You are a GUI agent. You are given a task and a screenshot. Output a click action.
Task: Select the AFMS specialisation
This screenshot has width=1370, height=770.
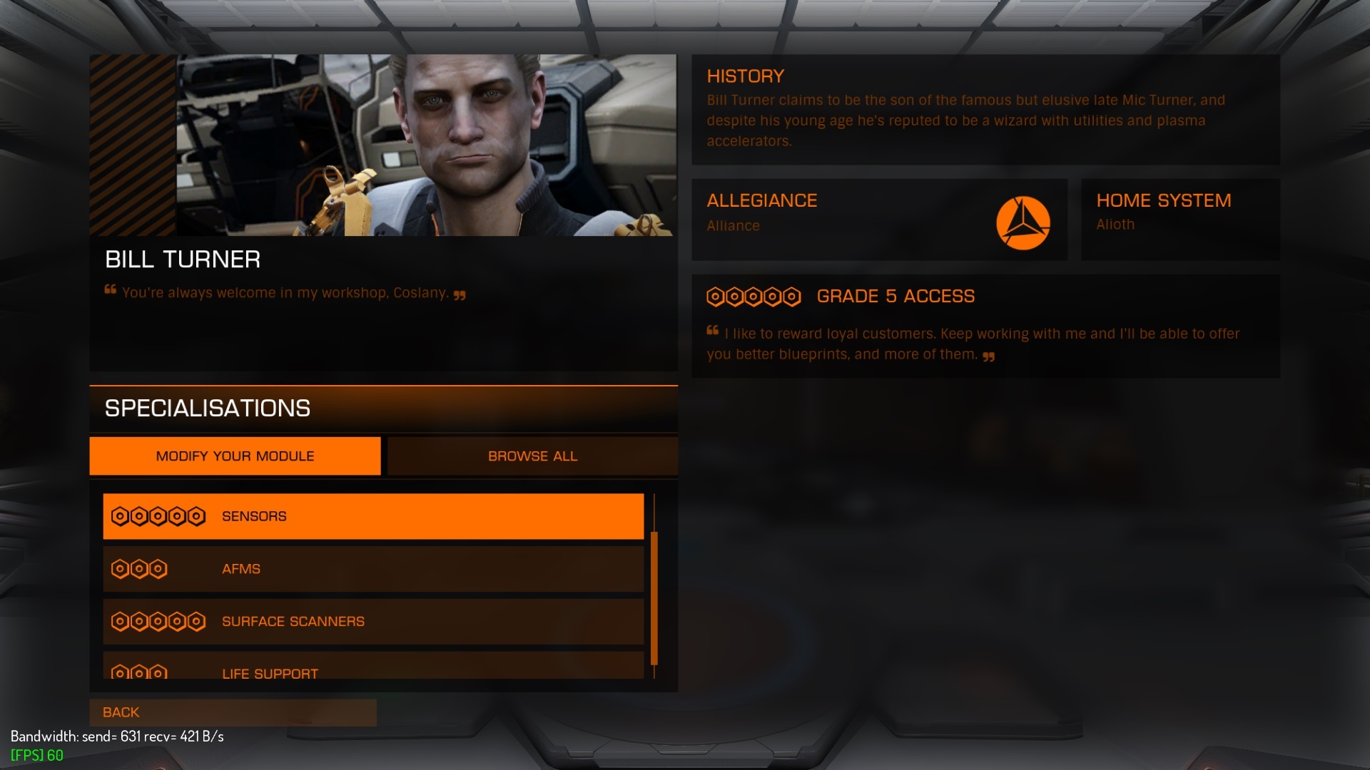click(x=373, y=569)
